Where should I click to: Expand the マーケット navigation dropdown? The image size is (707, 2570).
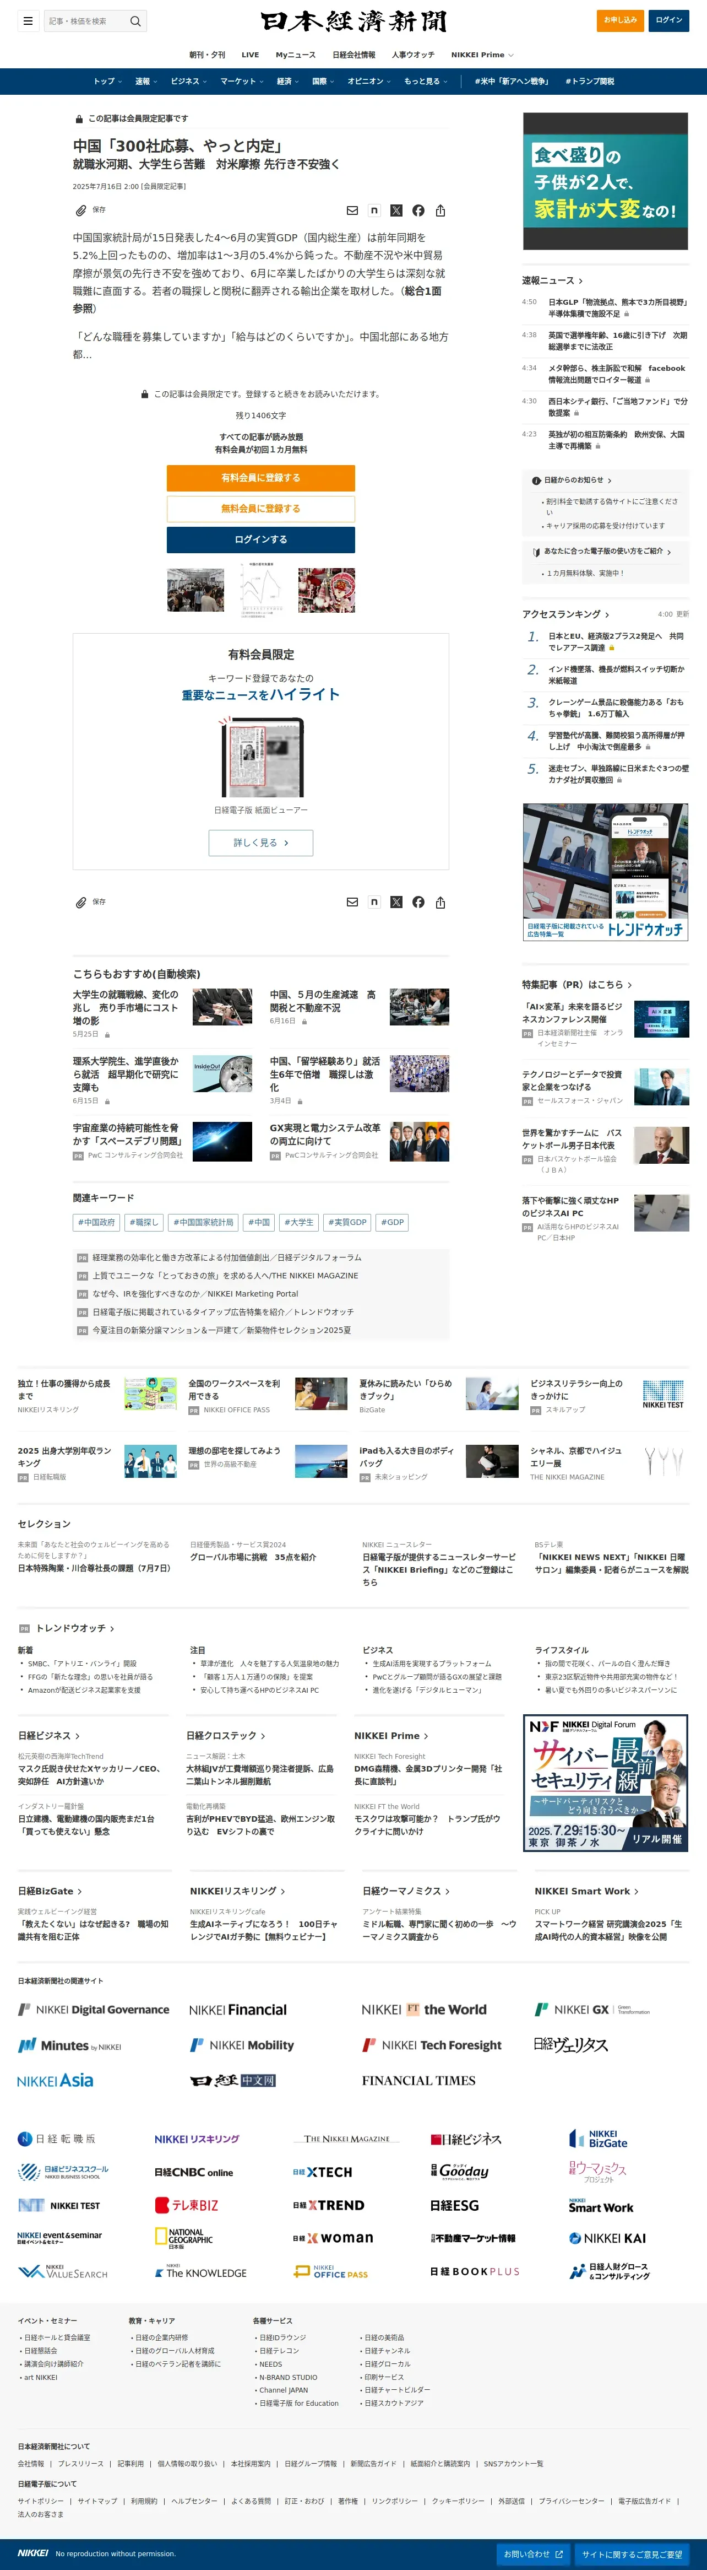242,82
